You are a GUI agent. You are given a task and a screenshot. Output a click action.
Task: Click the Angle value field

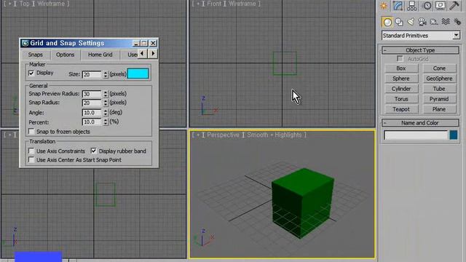click(92, 113)
